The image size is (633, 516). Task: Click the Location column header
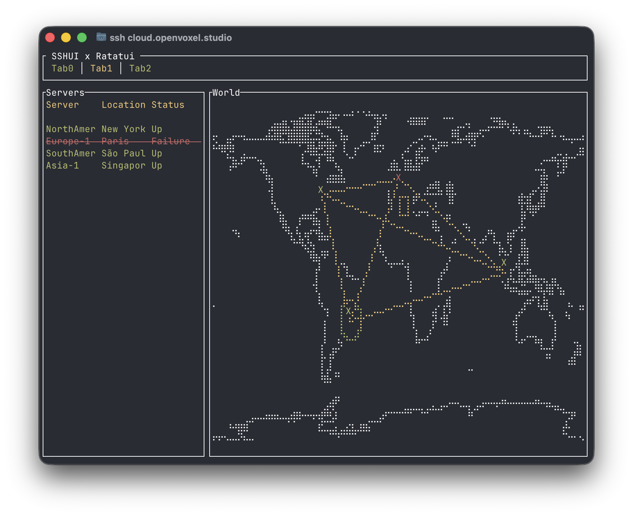124,105
